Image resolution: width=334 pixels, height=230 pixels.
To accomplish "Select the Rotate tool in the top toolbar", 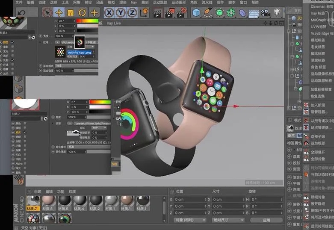I will coord(82,13).
